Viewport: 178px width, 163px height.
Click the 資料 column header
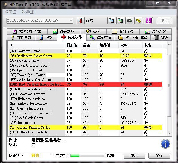(130, 45)
